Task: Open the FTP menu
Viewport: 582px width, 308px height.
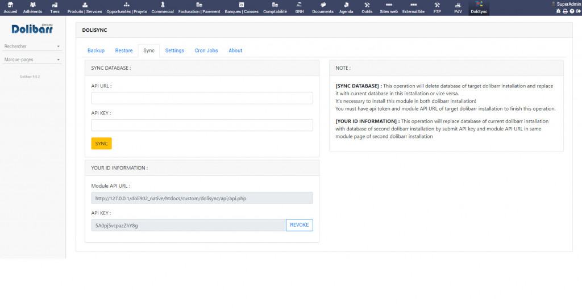Action: (437, 8)
